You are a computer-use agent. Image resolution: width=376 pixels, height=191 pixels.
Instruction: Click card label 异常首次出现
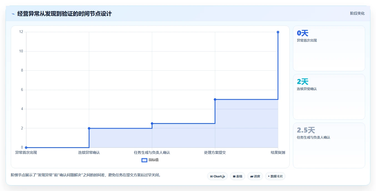pos(307,40)
